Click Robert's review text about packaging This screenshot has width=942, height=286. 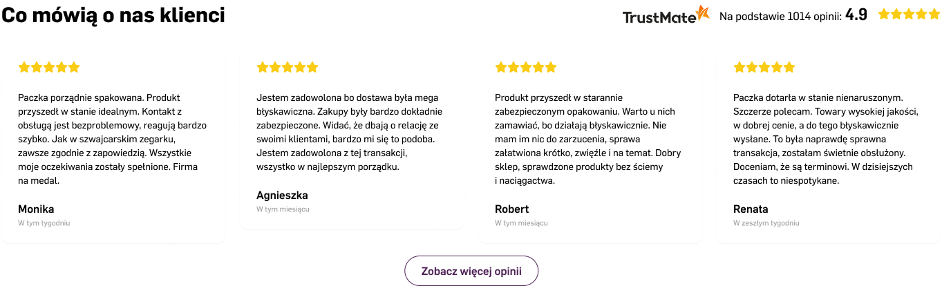coord(588,139)
